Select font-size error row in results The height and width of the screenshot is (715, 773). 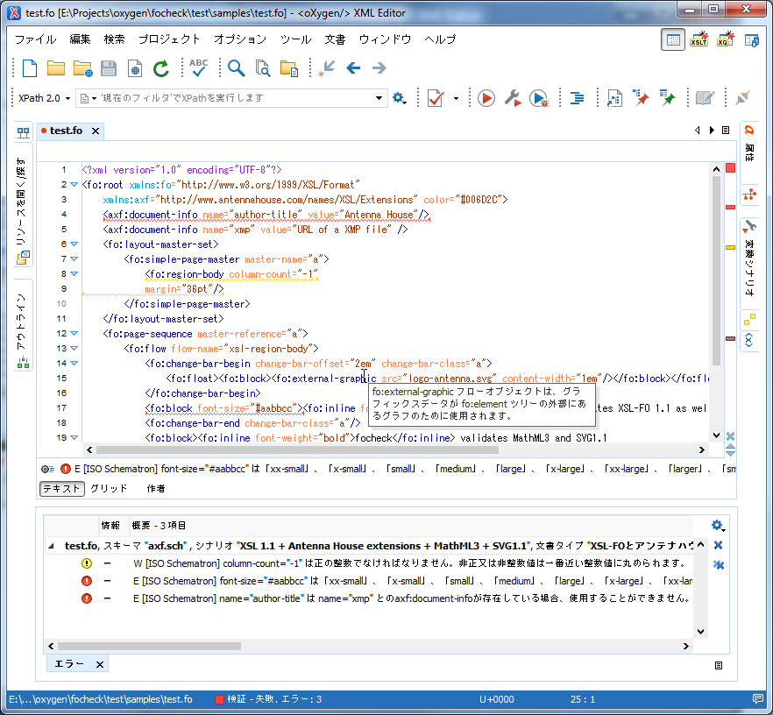click(370, 581)
